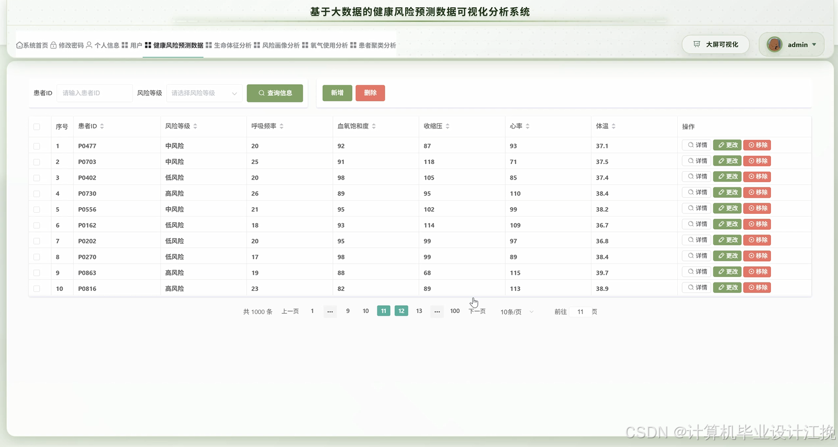Click the 前往 page number field
Screen dimensions: 838x447
click(580, 312)
